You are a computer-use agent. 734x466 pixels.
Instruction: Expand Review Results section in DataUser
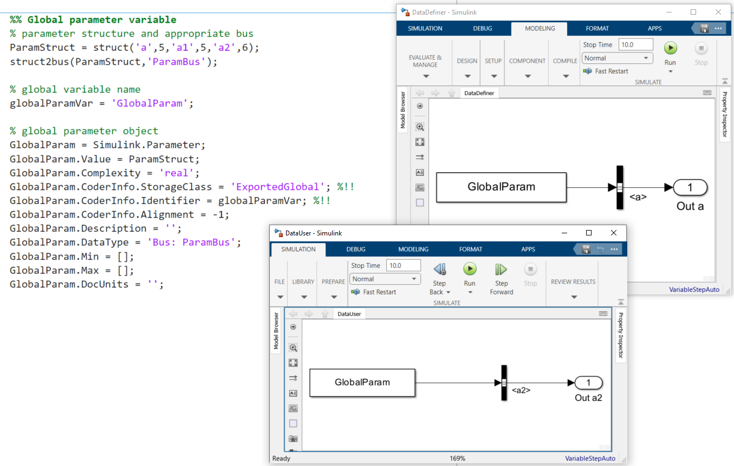click(x=573, y=297)
